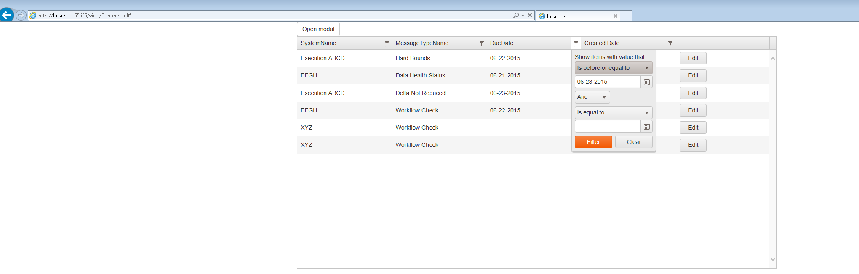Close the localhost browser tab
The width and height of the screenshot is (859, 274).
click(616, 16)
